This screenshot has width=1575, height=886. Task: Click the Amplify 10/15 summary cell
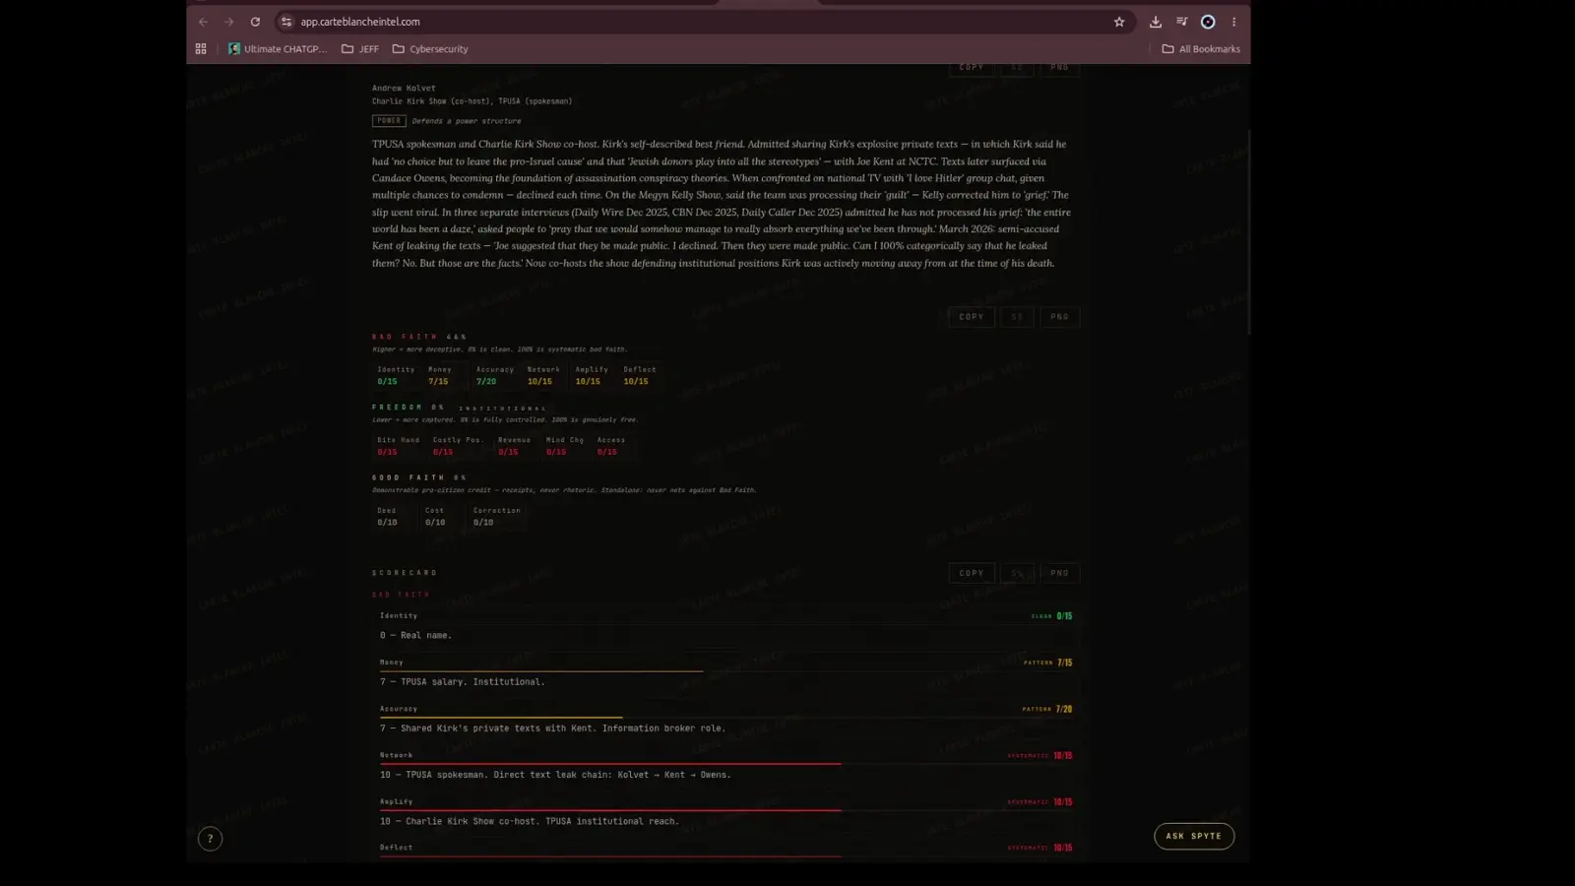point(591,375)
